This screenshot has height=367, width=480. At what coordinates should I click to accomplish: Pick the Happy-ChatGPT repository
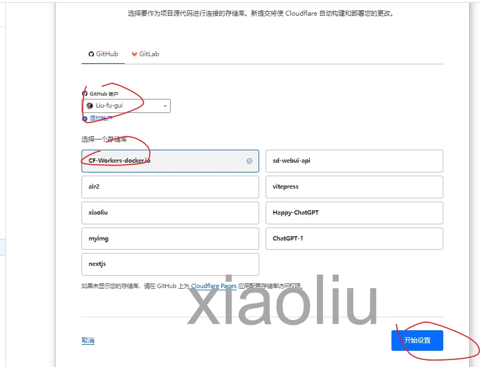[354, 213]
